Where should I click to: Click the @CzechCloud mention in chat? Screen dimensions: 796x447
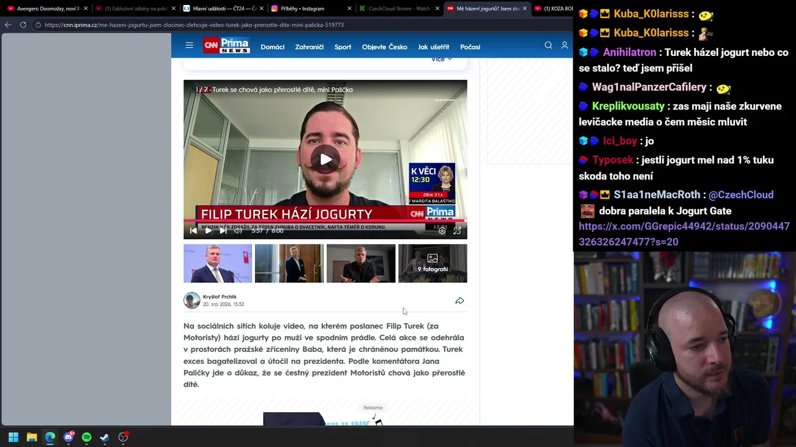(741, 195)
